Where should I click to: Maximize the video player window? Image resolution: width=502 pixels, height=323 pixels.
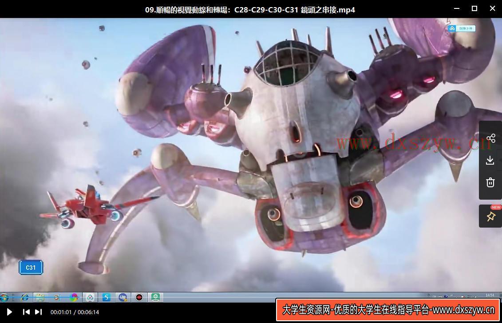tap(474, 8)
